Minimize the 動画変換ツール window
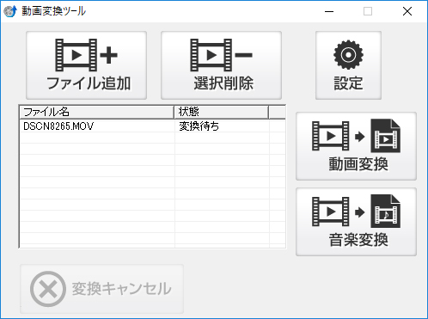 tap(329, 11)
